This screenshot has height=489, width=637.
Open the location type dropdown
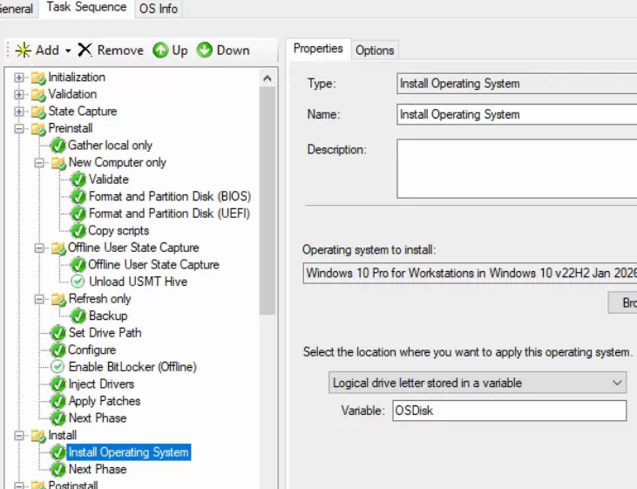[478, 383]
